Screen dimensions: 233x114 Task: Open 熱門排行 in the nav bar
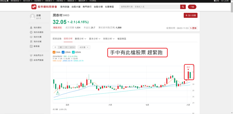tap(87, 7)
